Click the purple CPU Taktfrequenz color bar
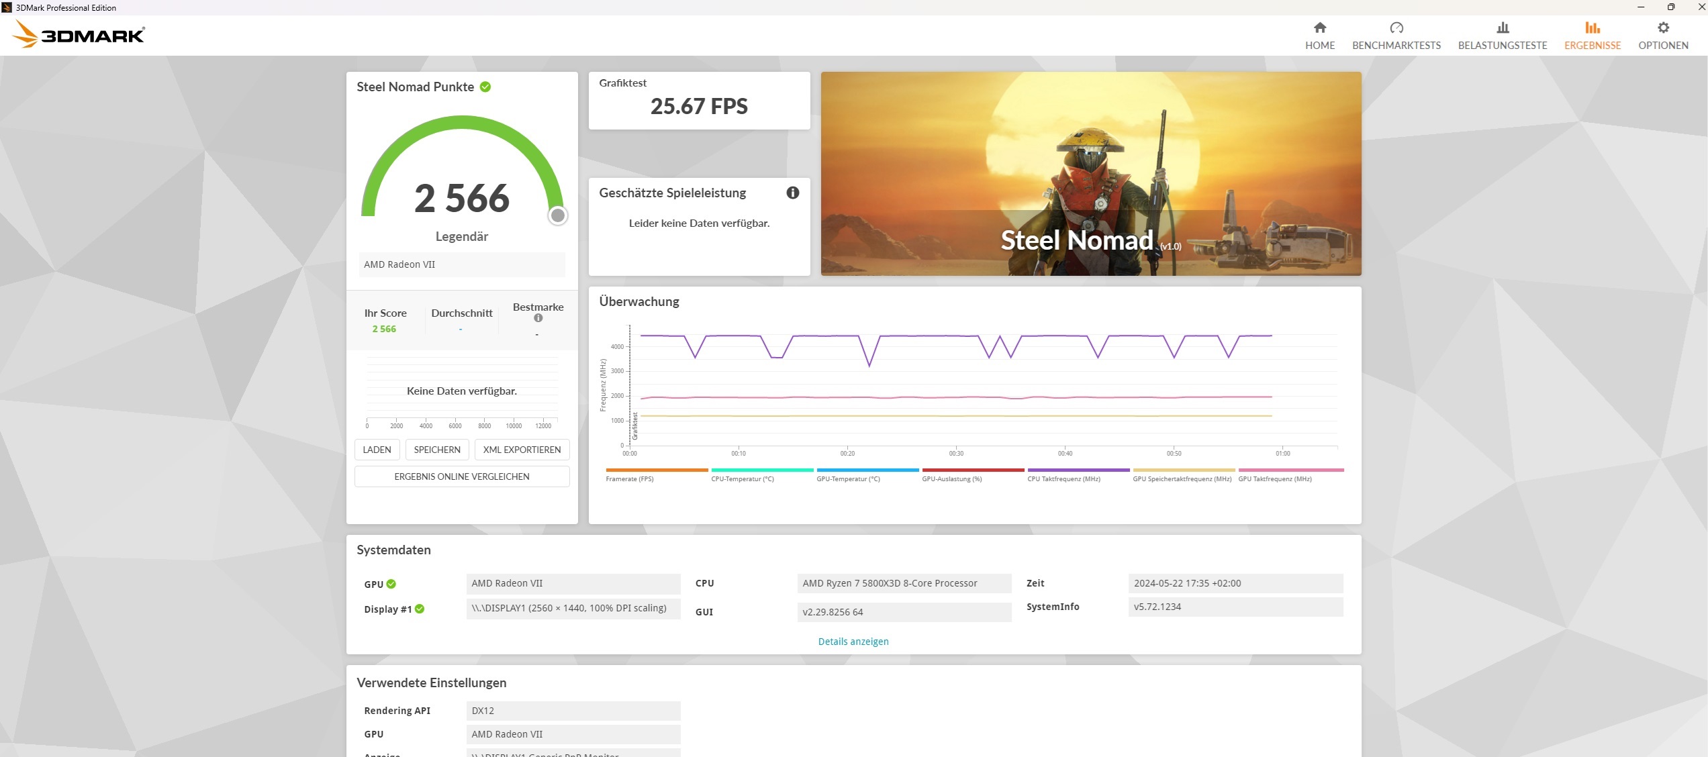The width and height of the screenshot is (1708, 757). pos(1078,470)
